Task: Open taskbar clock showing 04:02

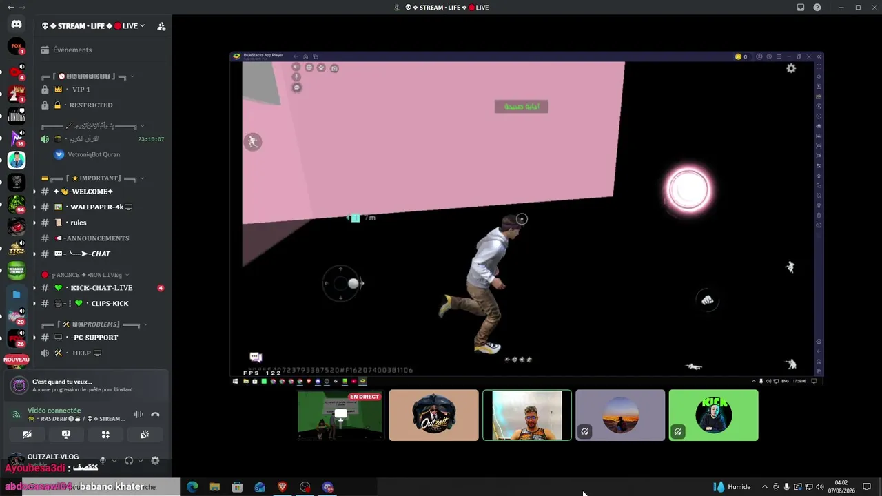Action: point(841,487)
